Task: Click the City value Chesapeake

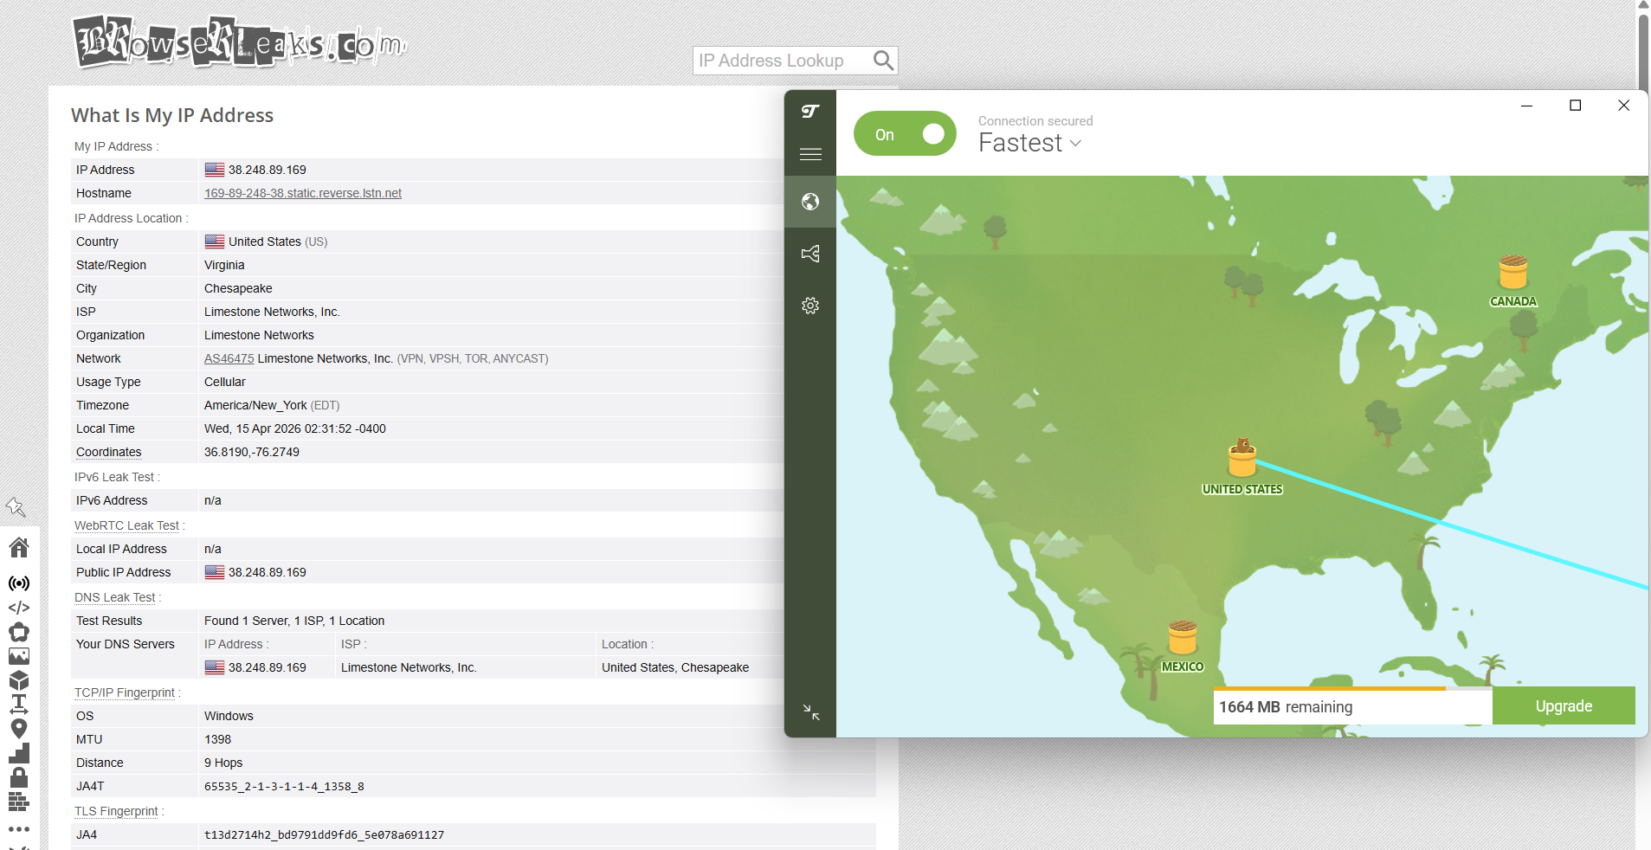Action: click(x=238, y=288)
